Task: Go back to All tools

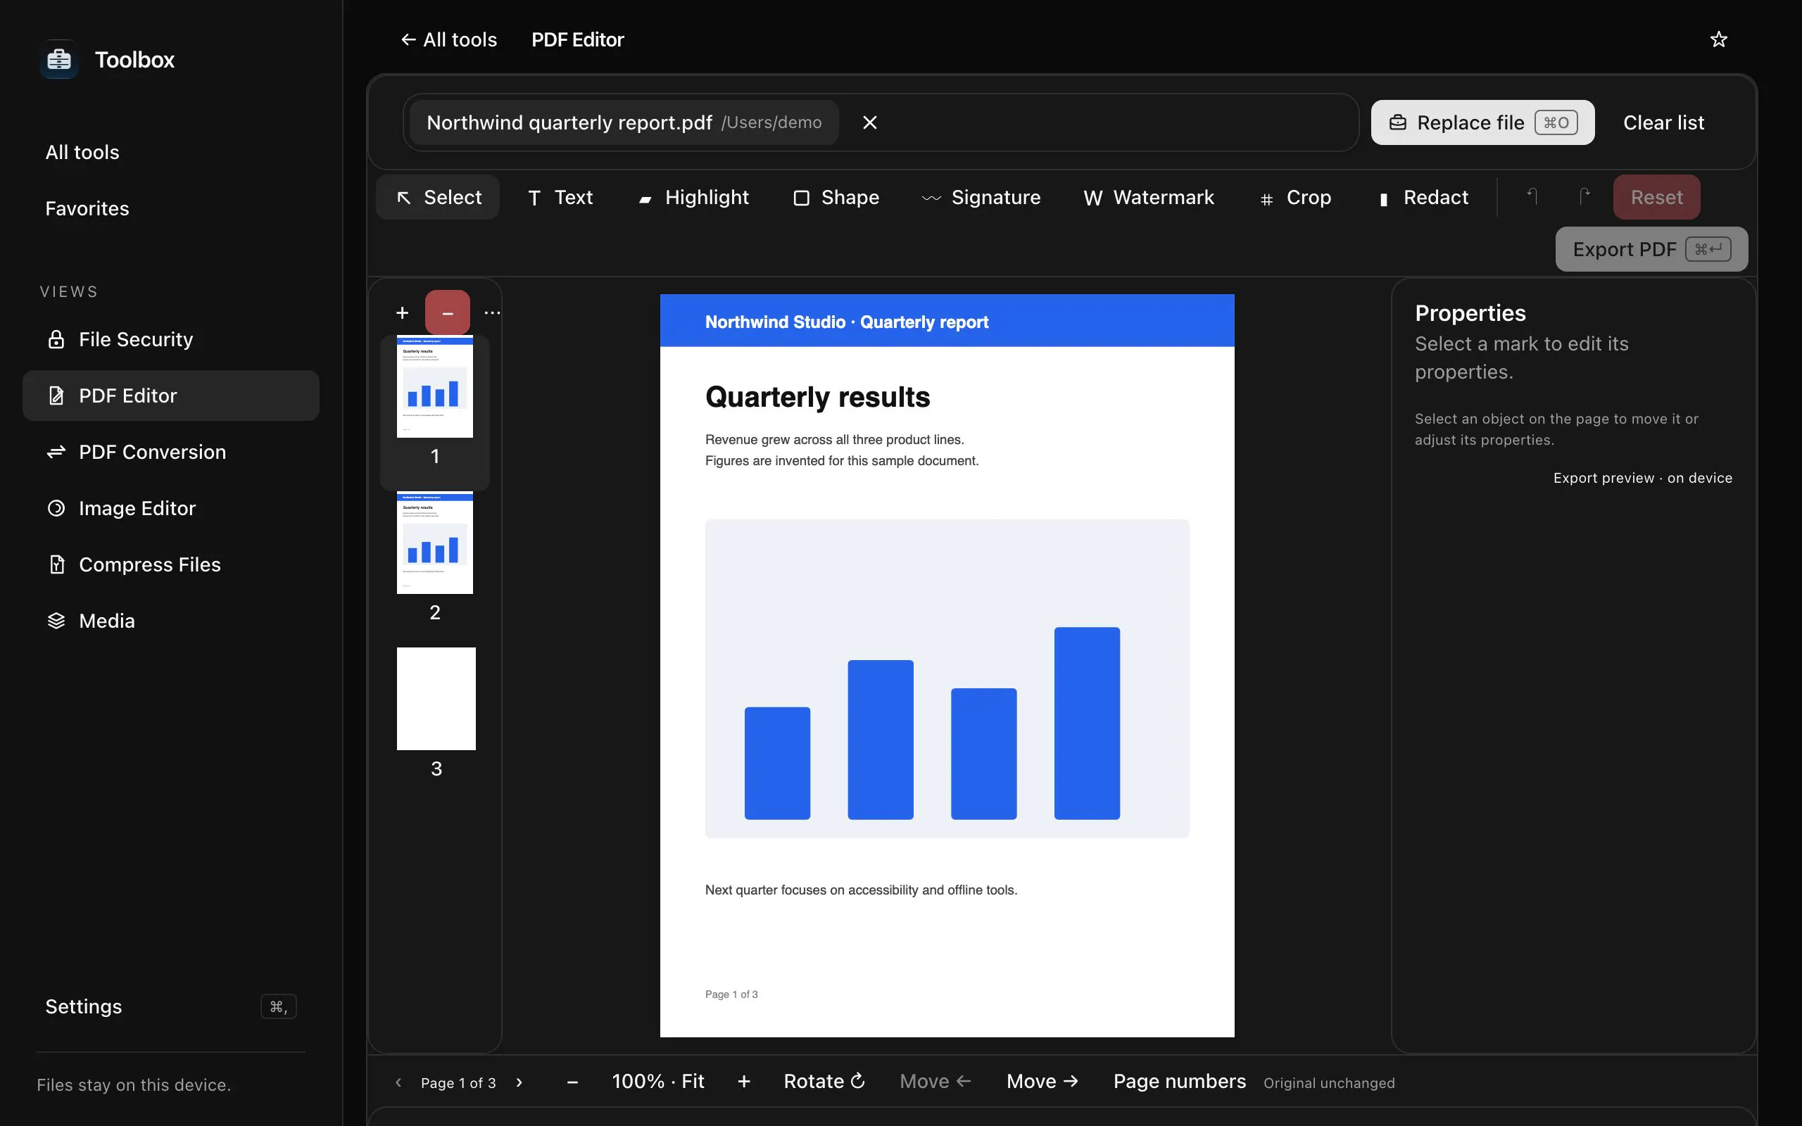Action: 449,39
